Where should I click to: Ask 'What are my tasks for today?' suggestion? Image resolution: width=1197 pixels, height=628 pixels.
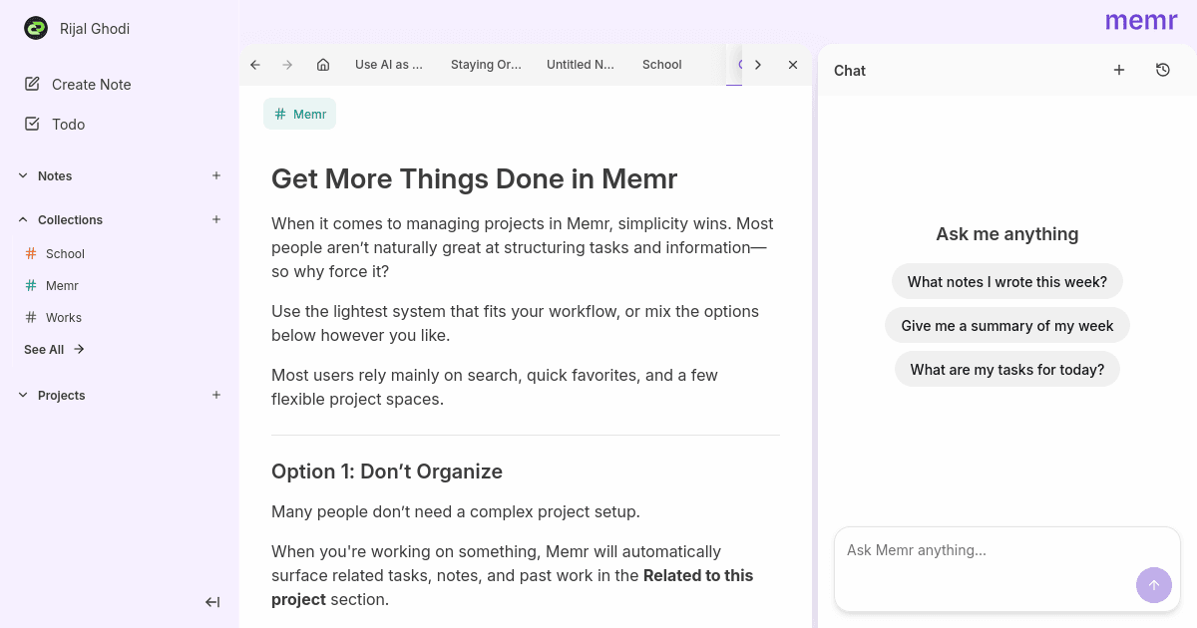(1006, 369)
